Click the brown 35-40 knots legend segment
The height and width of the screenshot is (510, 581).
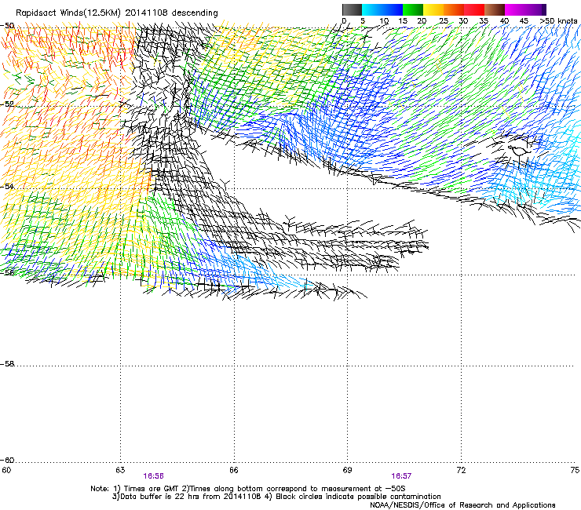point(495,9)
